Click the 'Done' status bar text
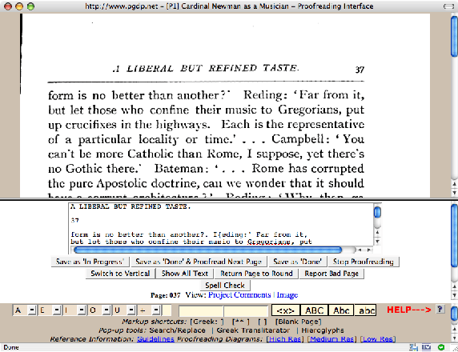Viewport: 458px width, 352px height. (x=11, y=347)
